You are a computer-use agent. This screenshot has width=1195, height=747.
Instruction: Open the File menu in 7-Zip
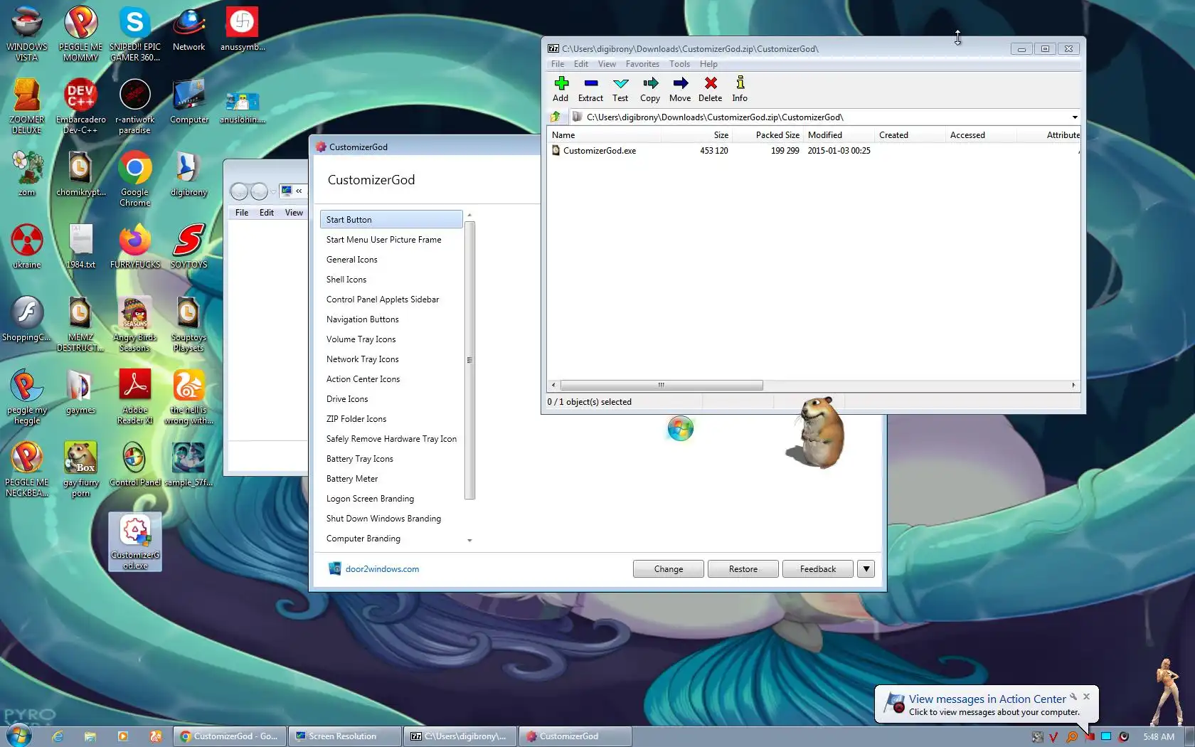click(x=558, y=64)
